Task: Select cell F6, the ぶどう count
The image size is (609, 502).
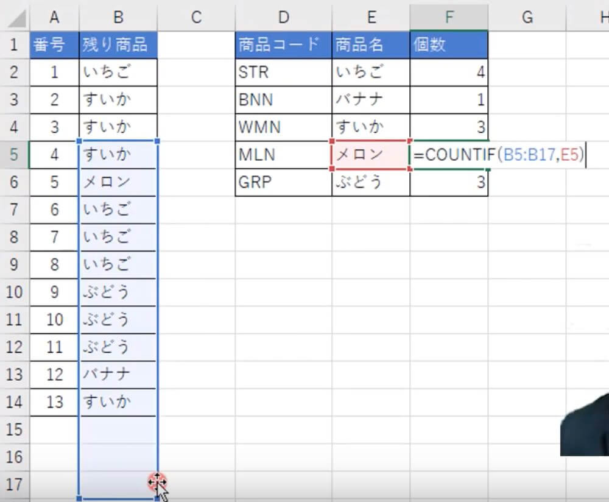Action: click(449, 182)
